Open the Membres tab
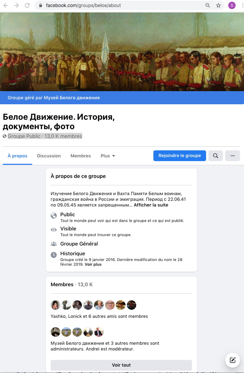244x373 pixels. [x=81, y=156]
